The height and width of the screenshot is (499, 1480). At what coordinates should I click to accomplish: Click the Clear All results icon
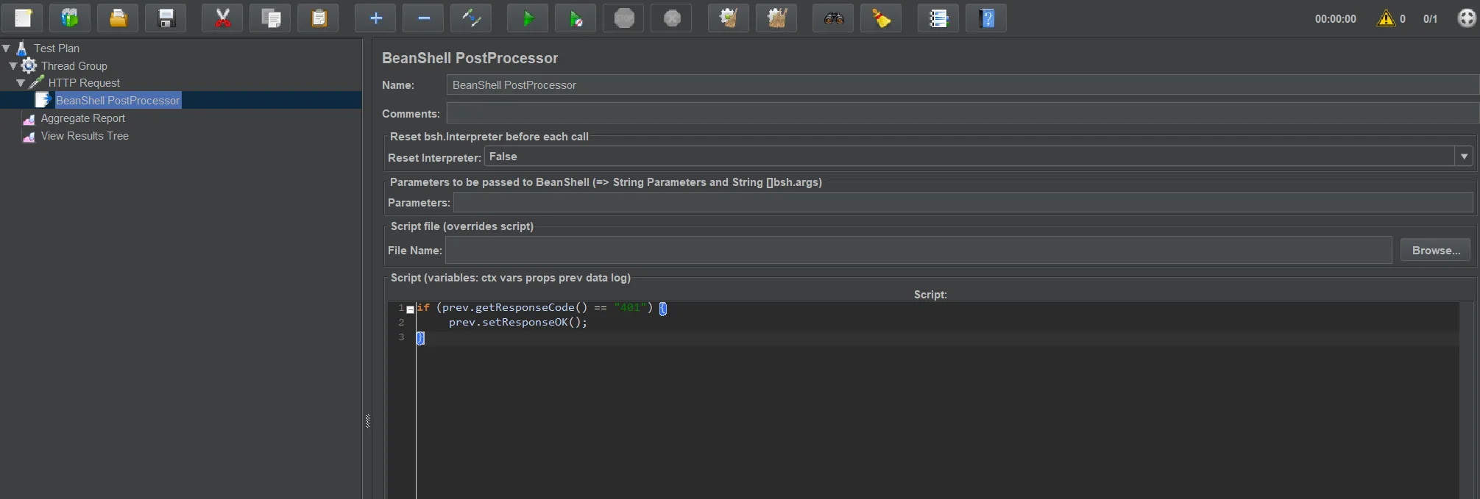pyautogui.click(x=776, y=18)
